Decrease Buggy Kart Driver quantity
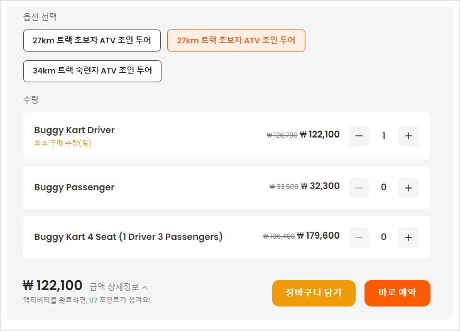The height and width of the screenshot is (331, 460). tap(359, 136)
